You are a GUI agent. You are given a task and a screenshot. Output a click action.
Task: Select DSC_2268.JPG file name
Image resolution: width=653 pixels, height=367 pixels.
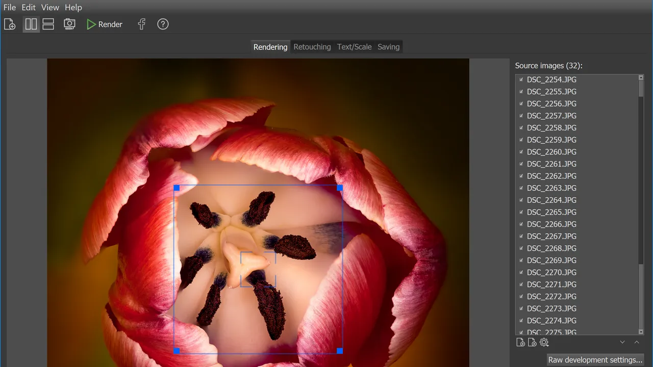[551, 248]
